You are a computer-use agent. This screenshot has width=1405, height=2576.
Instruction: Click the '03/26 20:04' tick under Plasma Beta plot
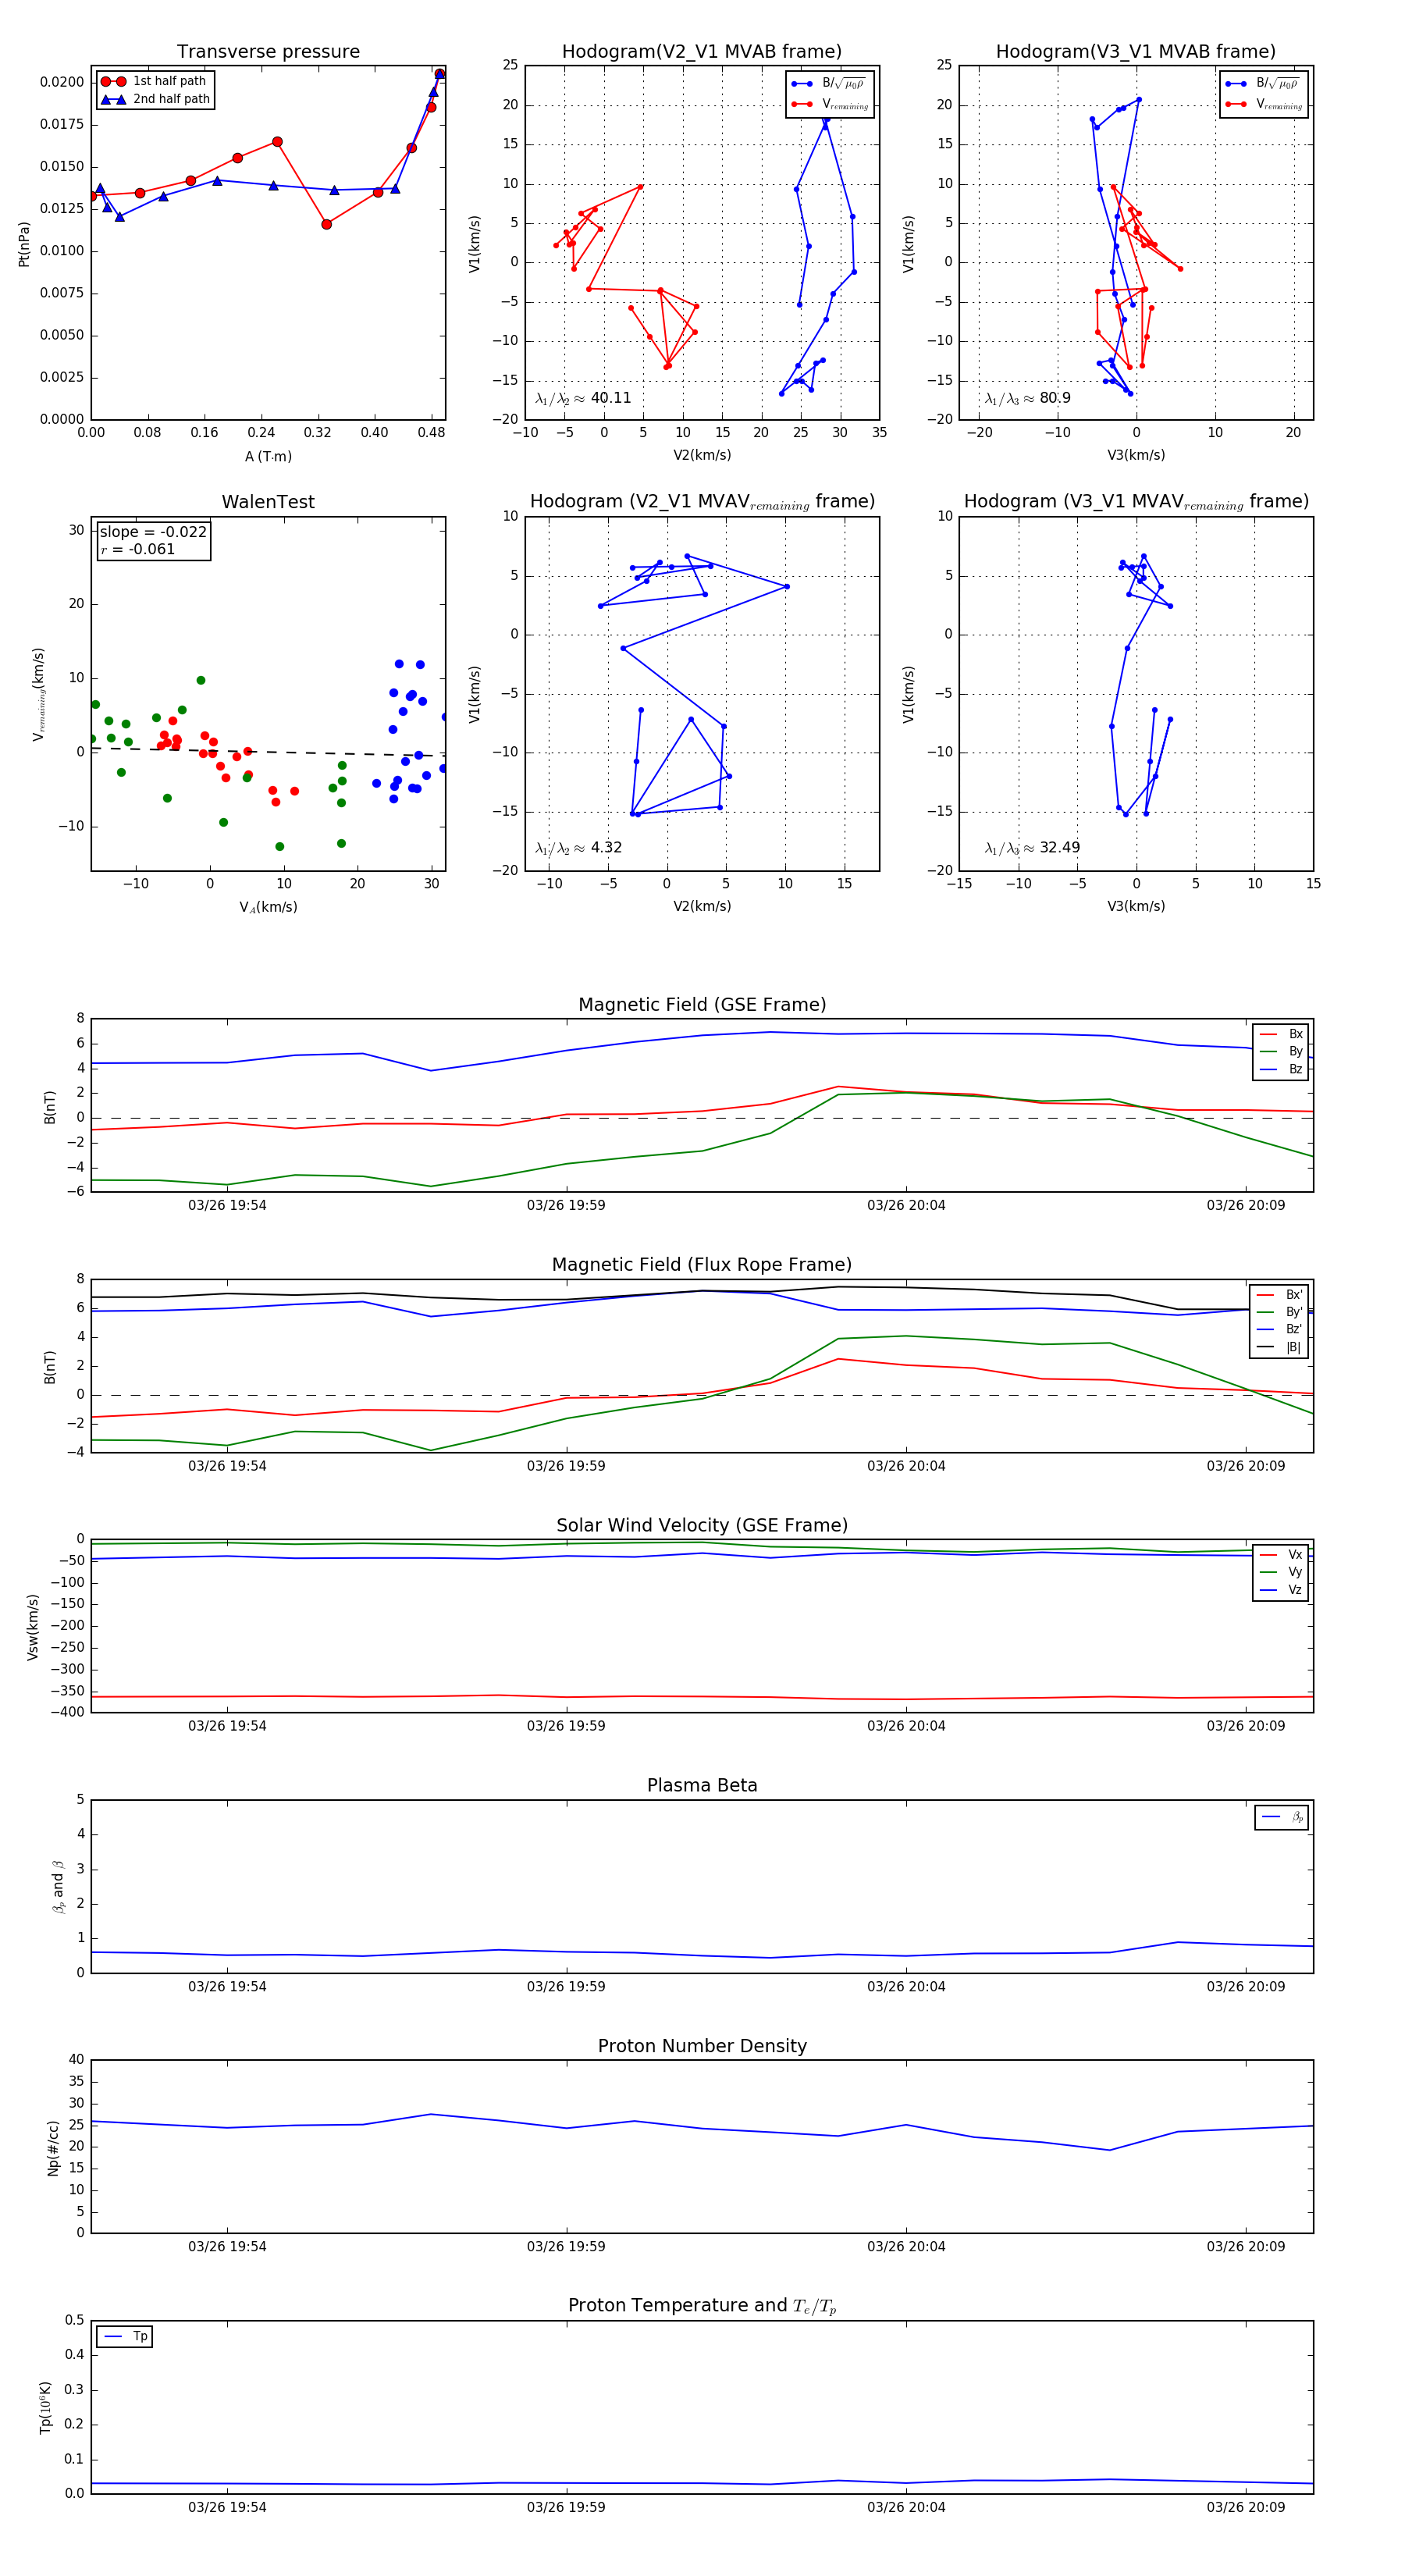point(906,1986)
